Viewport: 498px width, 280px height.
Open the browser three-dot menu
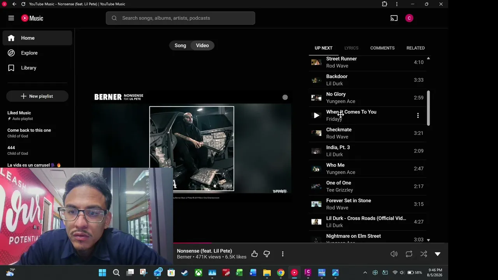(x=397, y=4)
